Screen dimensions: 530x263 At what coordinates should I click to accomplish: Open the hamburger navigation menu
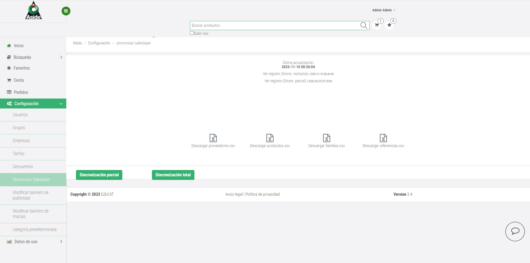[x=66, y=11]
